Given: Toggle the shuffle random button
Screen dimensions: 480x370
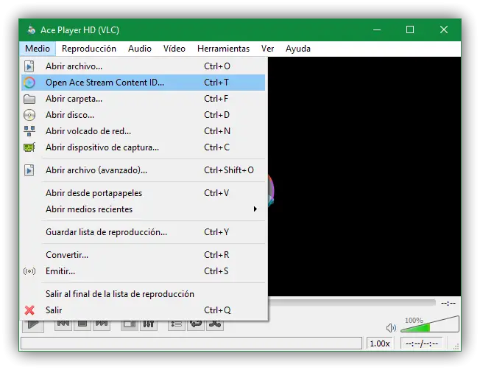Looking at the screenshot, I should click(215, 324).
